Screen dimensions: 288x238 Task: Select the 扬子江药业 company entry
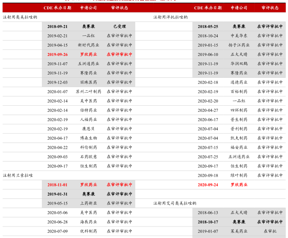point(239,45)
